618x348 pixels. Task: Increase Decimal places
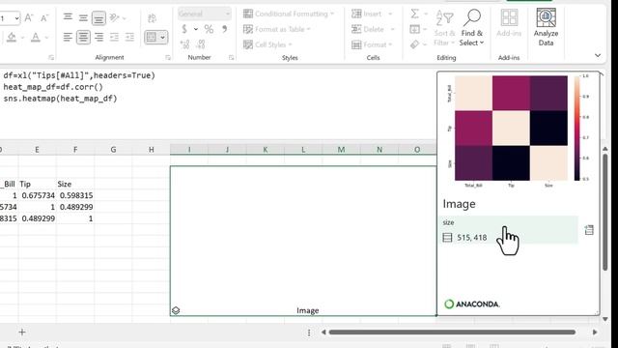[x=184, y=44]
